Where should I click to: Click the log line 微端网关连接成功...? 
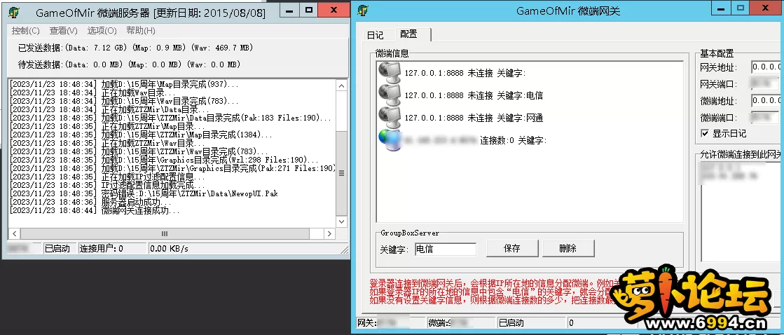pos(95,210)
